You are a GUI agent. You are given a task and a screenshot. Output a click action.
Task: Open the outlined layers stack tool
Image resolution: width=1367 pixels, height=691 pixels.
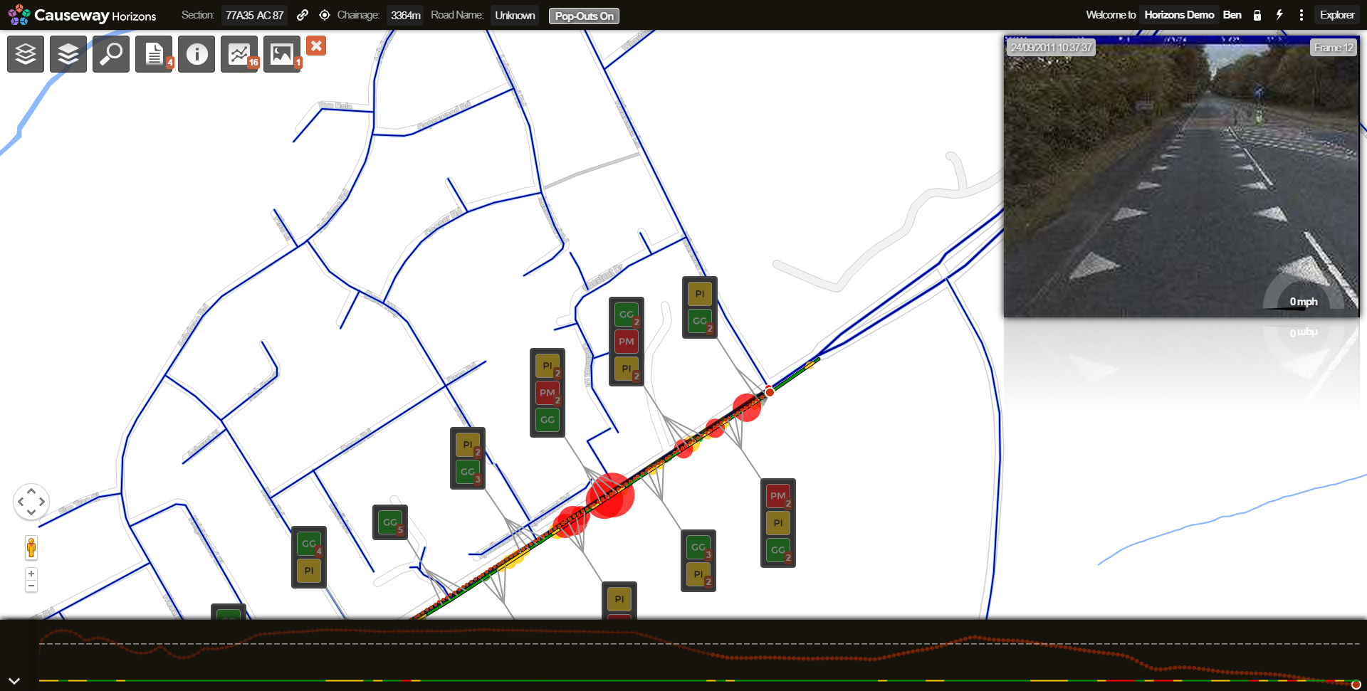[x=26, y=54]
